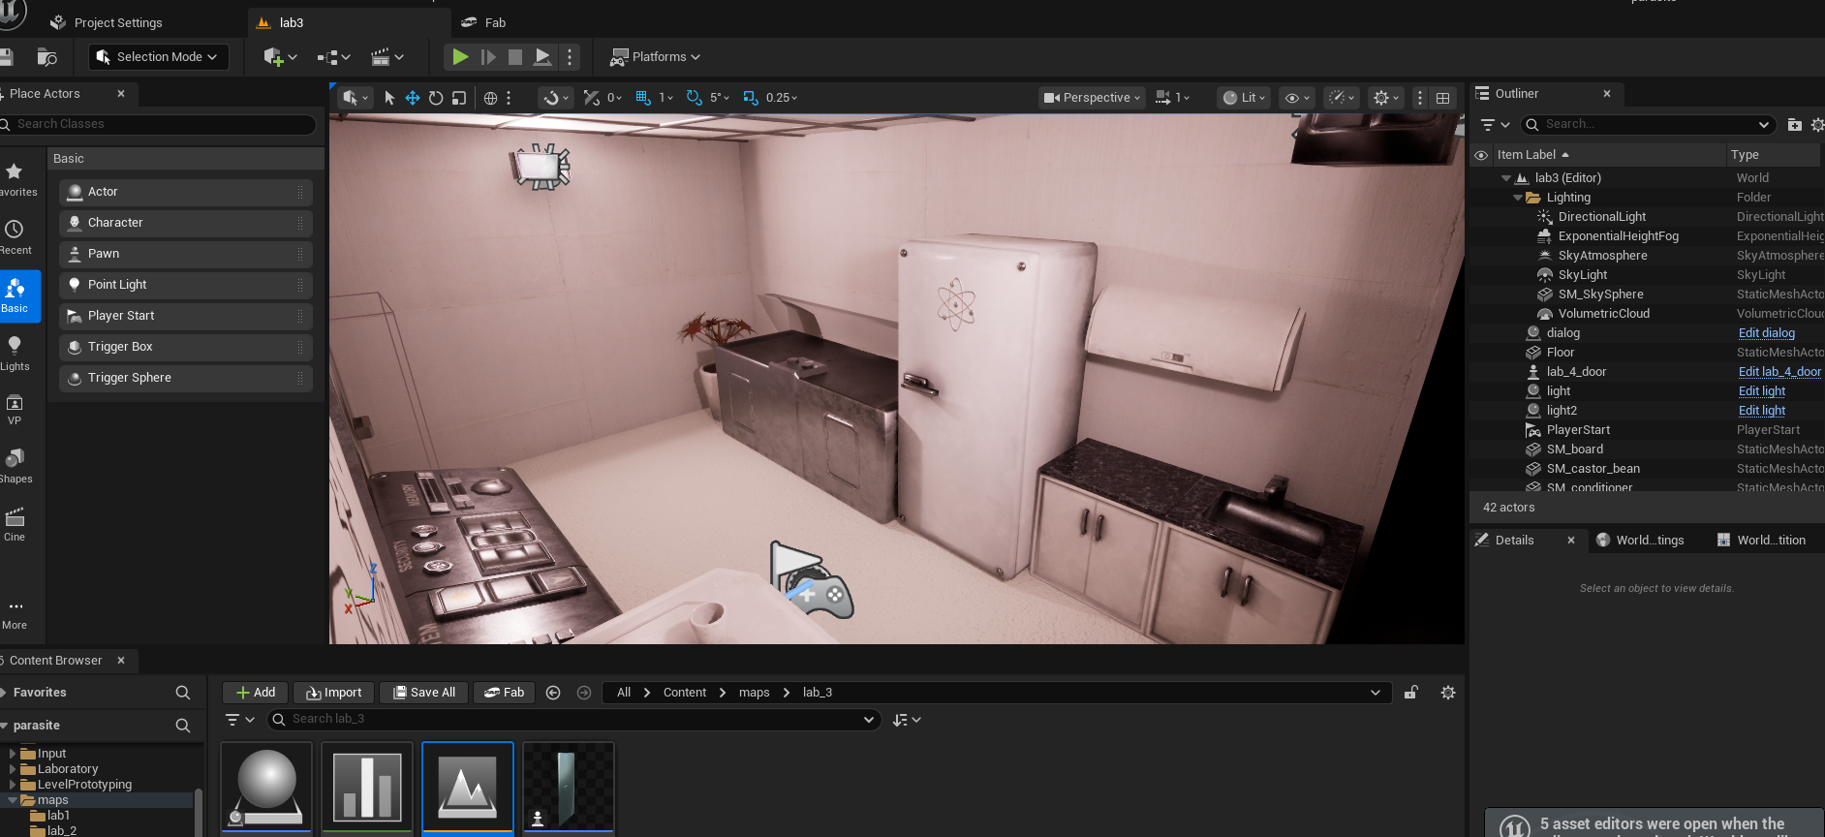This screenshot has width=1825, height=837.
Task: Open the Lights category in Place Actors
Action: click(15, 353)
